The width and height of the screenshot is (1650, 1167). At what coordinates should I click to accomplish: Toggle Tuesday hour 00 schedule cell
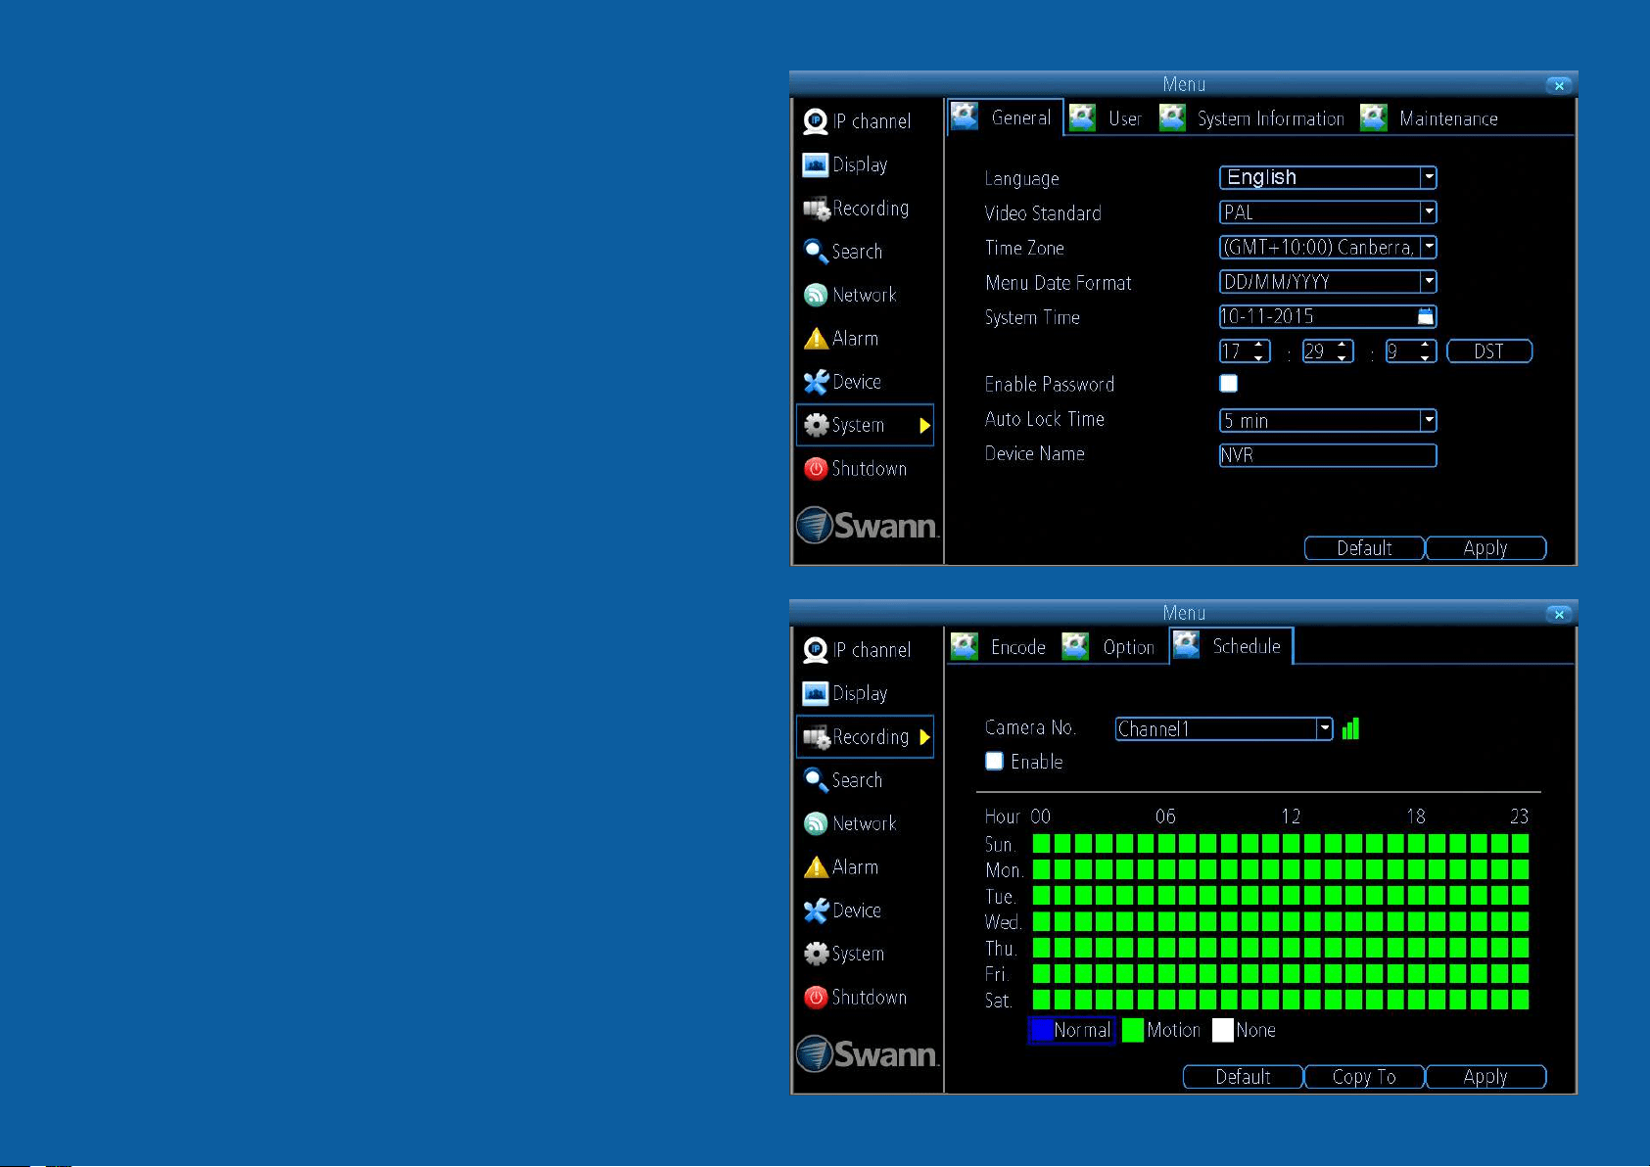click(1041, 895)
